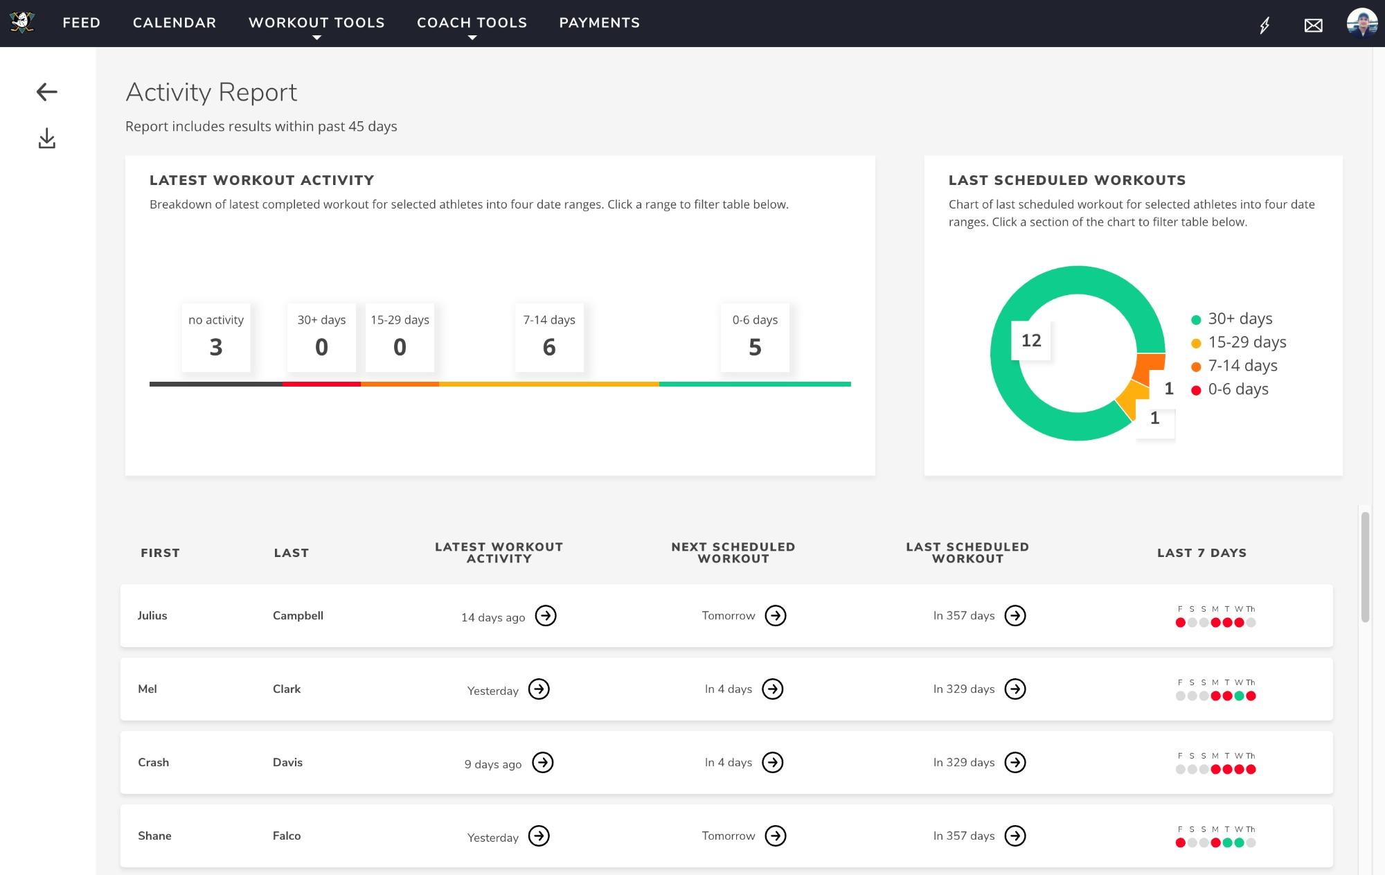The image size is (1385, 875).
Task: Filter table by 30+ days activity box
Action: 321,337
